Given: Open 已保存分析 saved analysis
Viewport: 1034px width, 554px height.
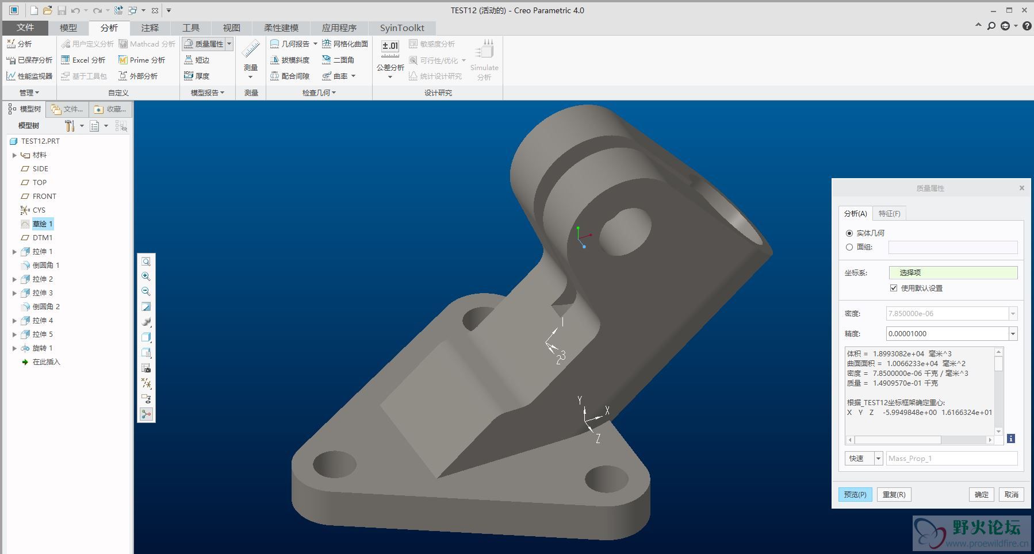Looking at the screenshot, I should pyautogui.click(x=29, y=60).
